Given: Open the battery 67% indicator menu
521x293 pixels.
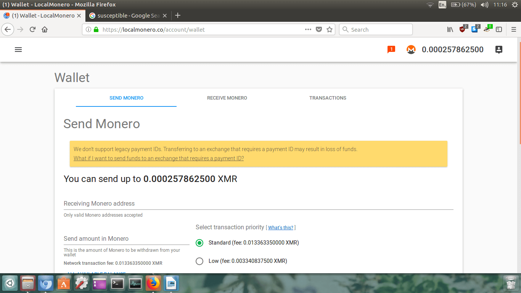Looking at the screenshot, I should pyautogui.click(x=463, y=5).
